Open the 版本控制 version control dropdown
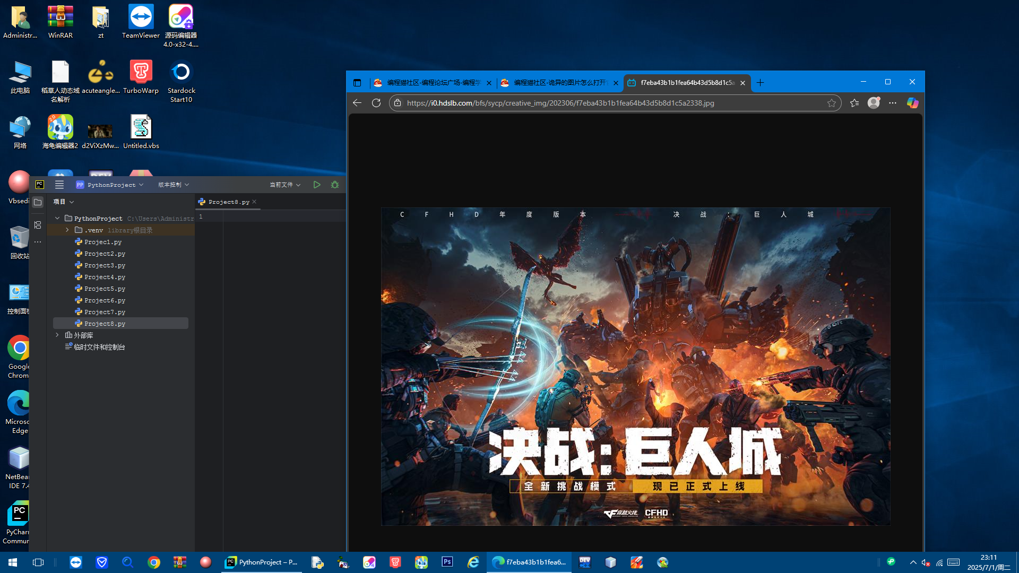Image resolution: width=1019 pixels, height=573 pixels. click(174, 185)
